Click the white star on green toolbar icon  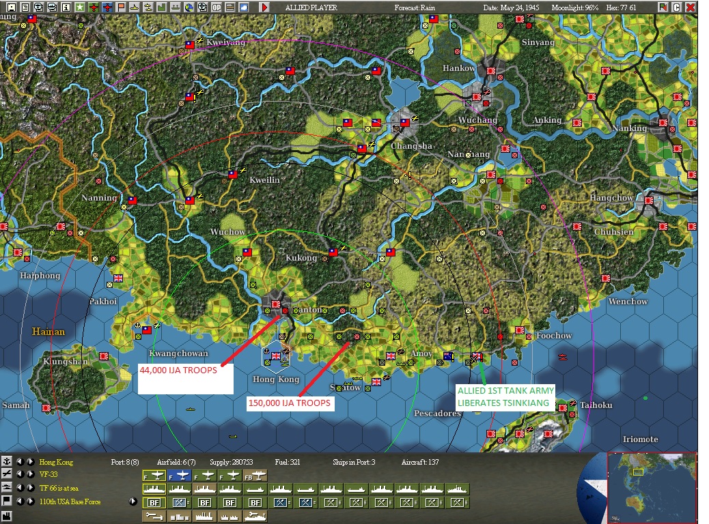click(80, 8)
